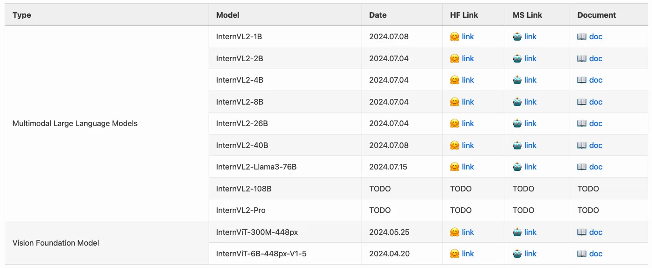Open the HF link for InternVL2-8B
The width and height of the screenshot is (652, 268).
pos(468,102)
